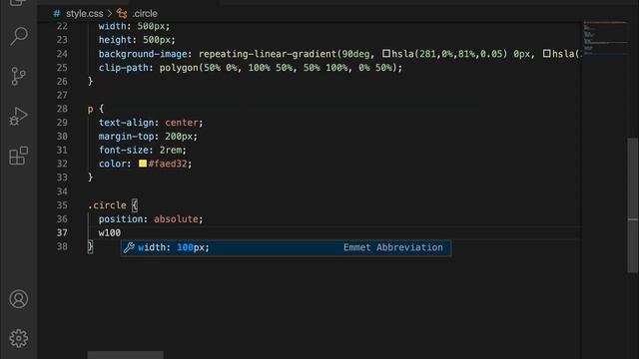639x359 pixels.
Task: Open the Source Control view
Action: (x=18, y=76)
